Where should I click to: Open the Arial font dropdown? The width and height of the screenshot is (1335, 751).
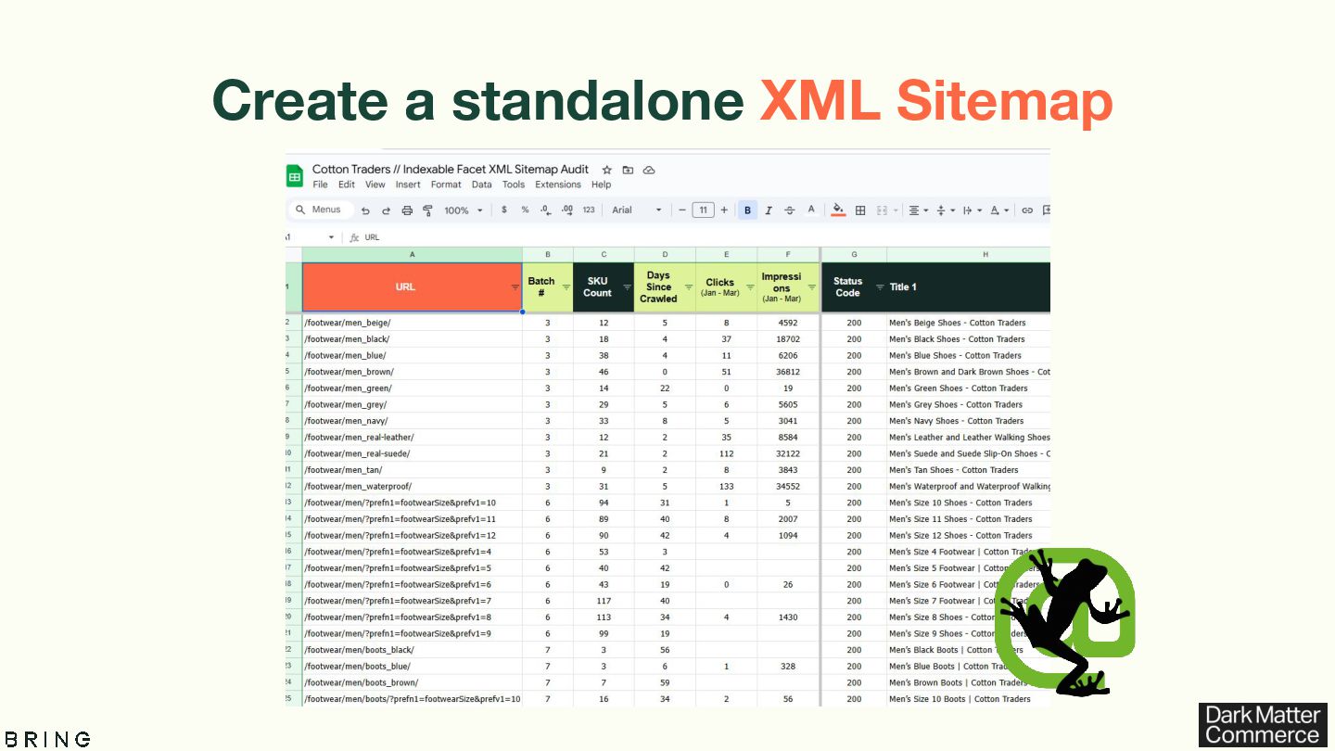click(637, 210)
